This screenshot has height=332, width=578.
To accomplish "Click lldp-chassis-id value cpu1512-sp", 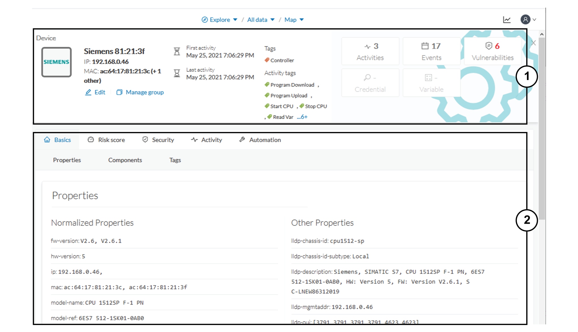I will 347,241.
